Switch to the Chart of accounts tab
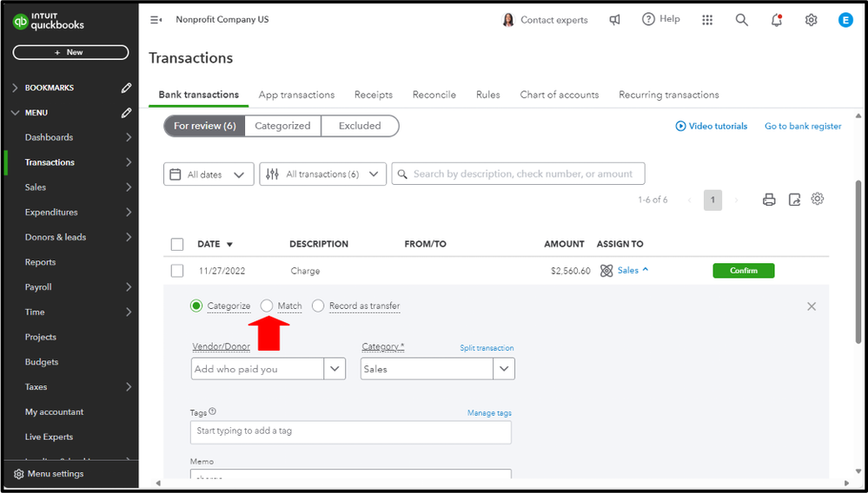 coord(560,95)
